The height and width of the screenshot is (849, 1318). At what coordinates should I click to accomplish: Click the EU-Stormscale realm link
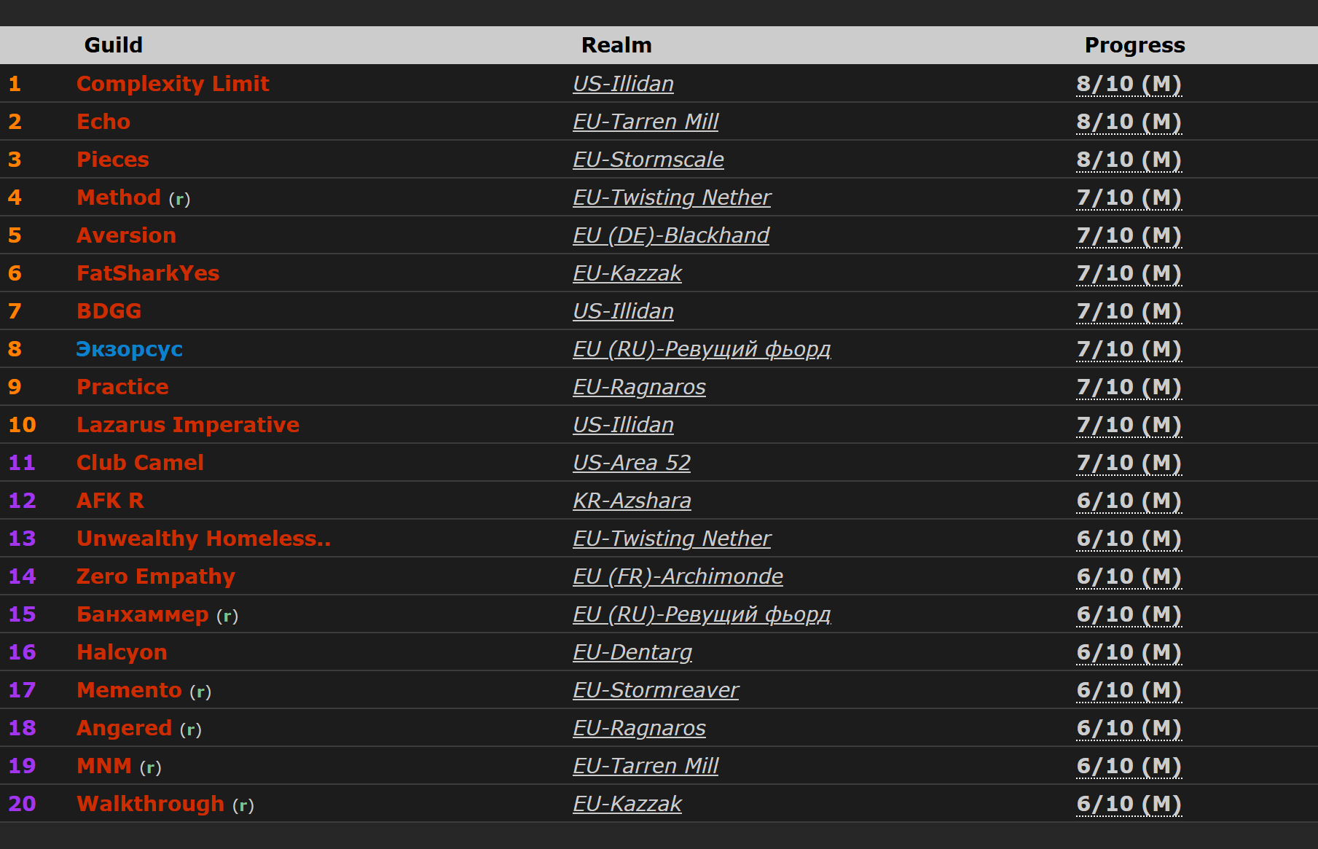tap(648, 160)
